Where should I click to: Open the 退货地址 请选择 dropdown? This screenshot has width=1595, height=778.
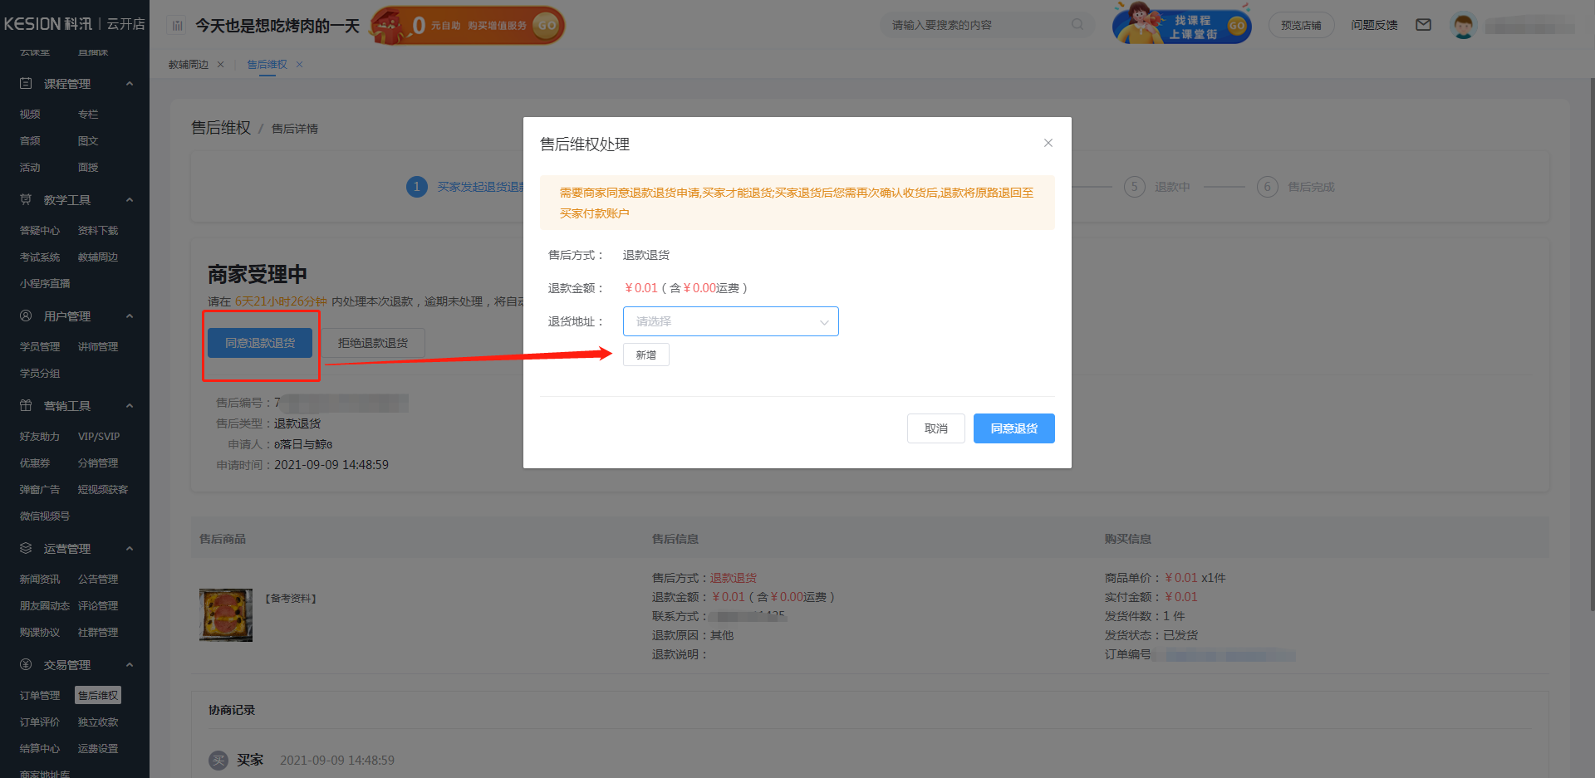[x=730, y=321]
